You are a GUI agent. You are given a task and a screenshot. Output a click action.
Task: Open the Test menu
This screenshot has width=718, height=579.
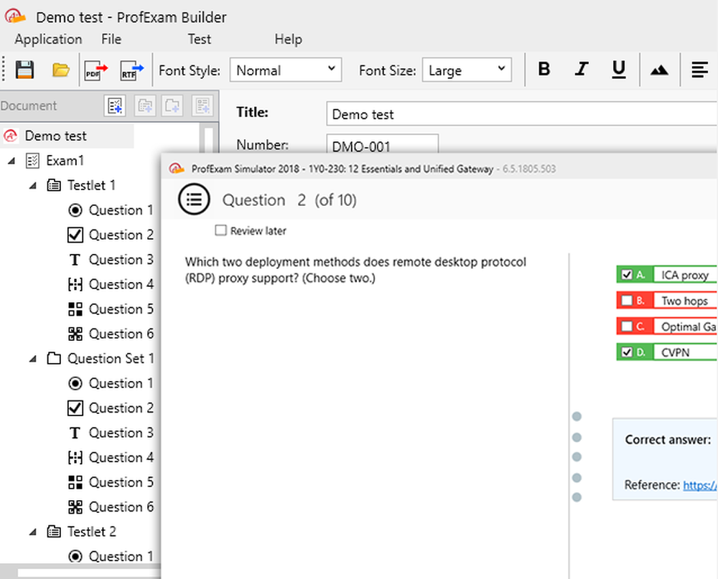pos(199,39)
